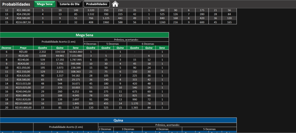Click the 3 Dezenas header in Quina table
The image size is (296, 133).
[x=128, y=129]
